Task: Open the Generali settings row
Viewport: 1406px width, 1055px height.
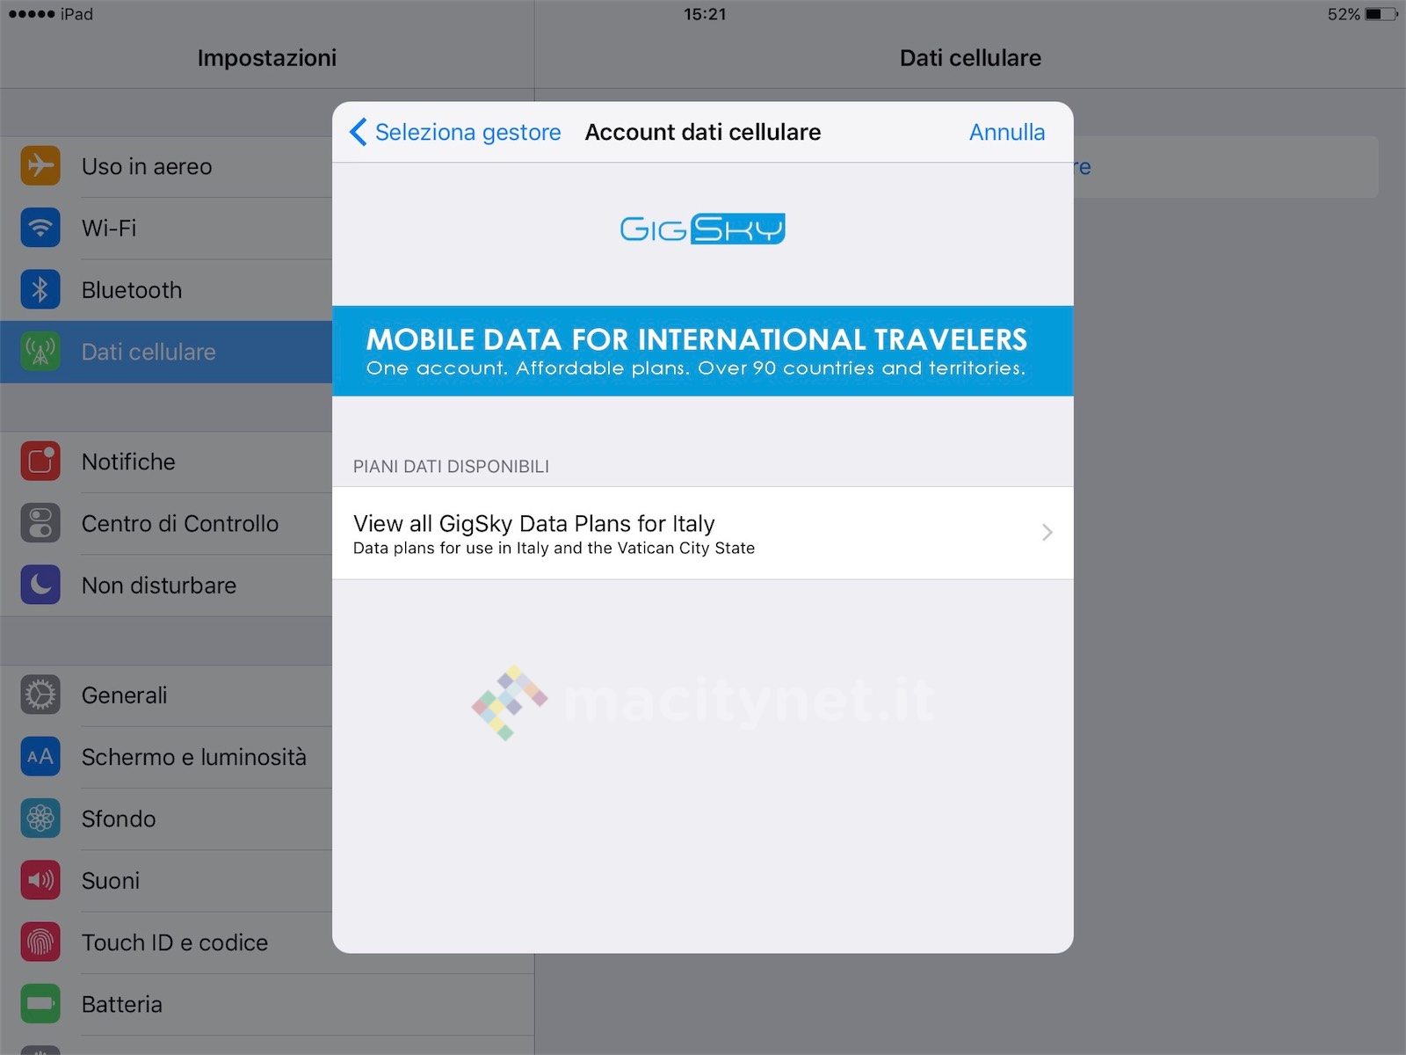Action: 166,695
